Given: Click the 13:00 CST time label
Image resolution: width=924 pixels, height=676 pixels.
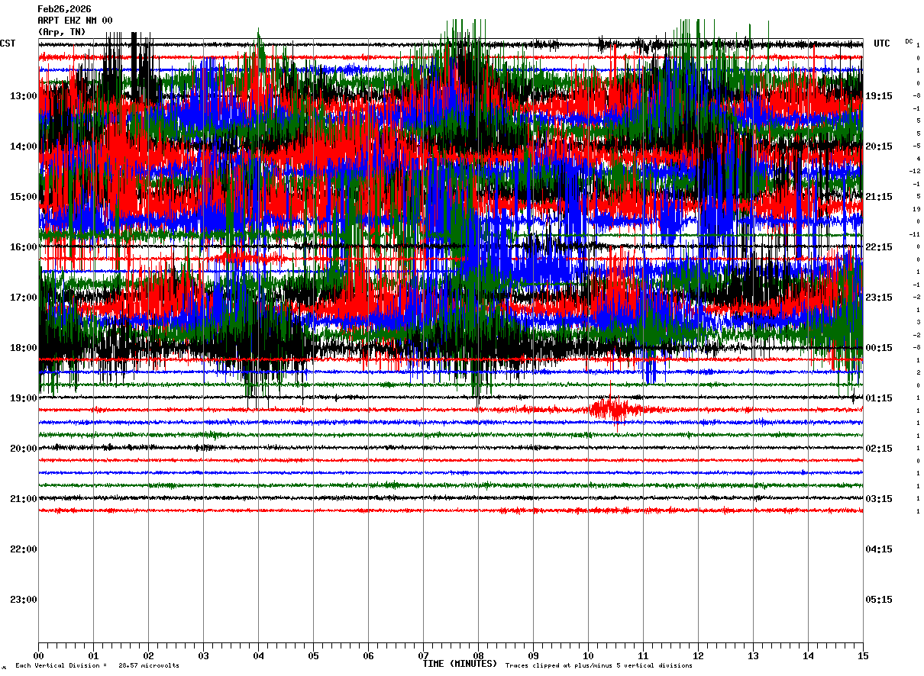Looking at the screenshot, I should 24,96.
